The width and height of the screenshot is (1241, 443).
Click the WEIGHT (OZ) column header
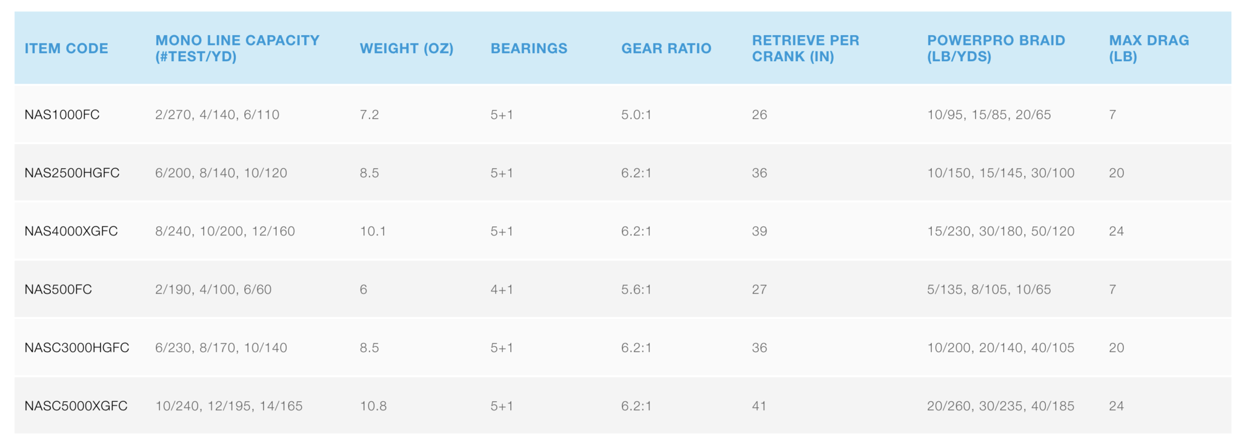407,48
